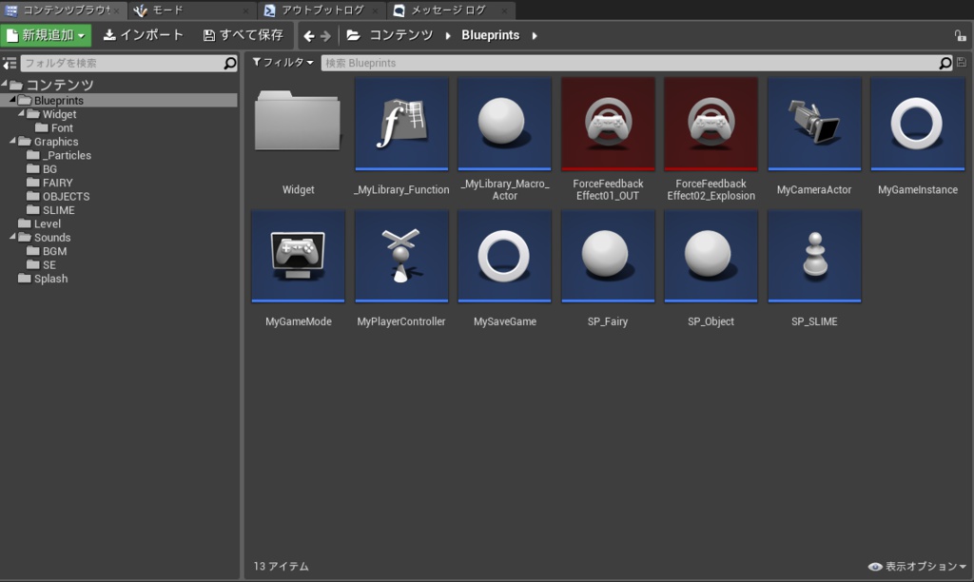974x582 pixels.
Task: Click the save search button beside asset search
Action: tap(961, 64)
